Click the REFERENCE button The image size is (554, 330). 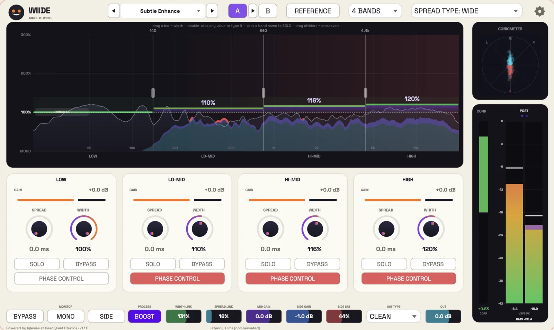[x=313, y=11]
